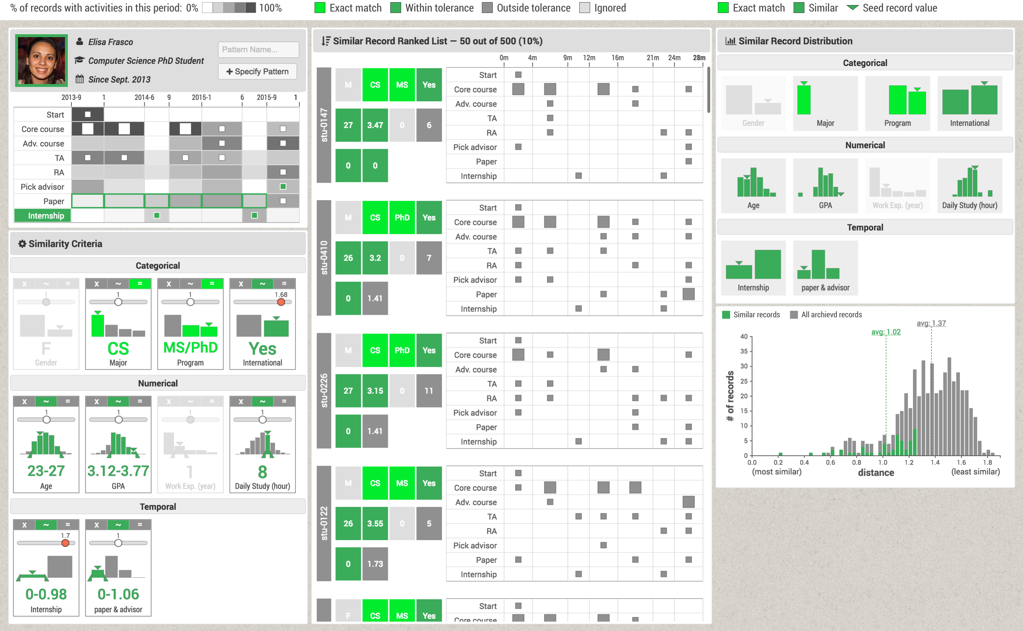Click the All archived records legend swatch
The image size is (1023, 631).
pos(794,315)
